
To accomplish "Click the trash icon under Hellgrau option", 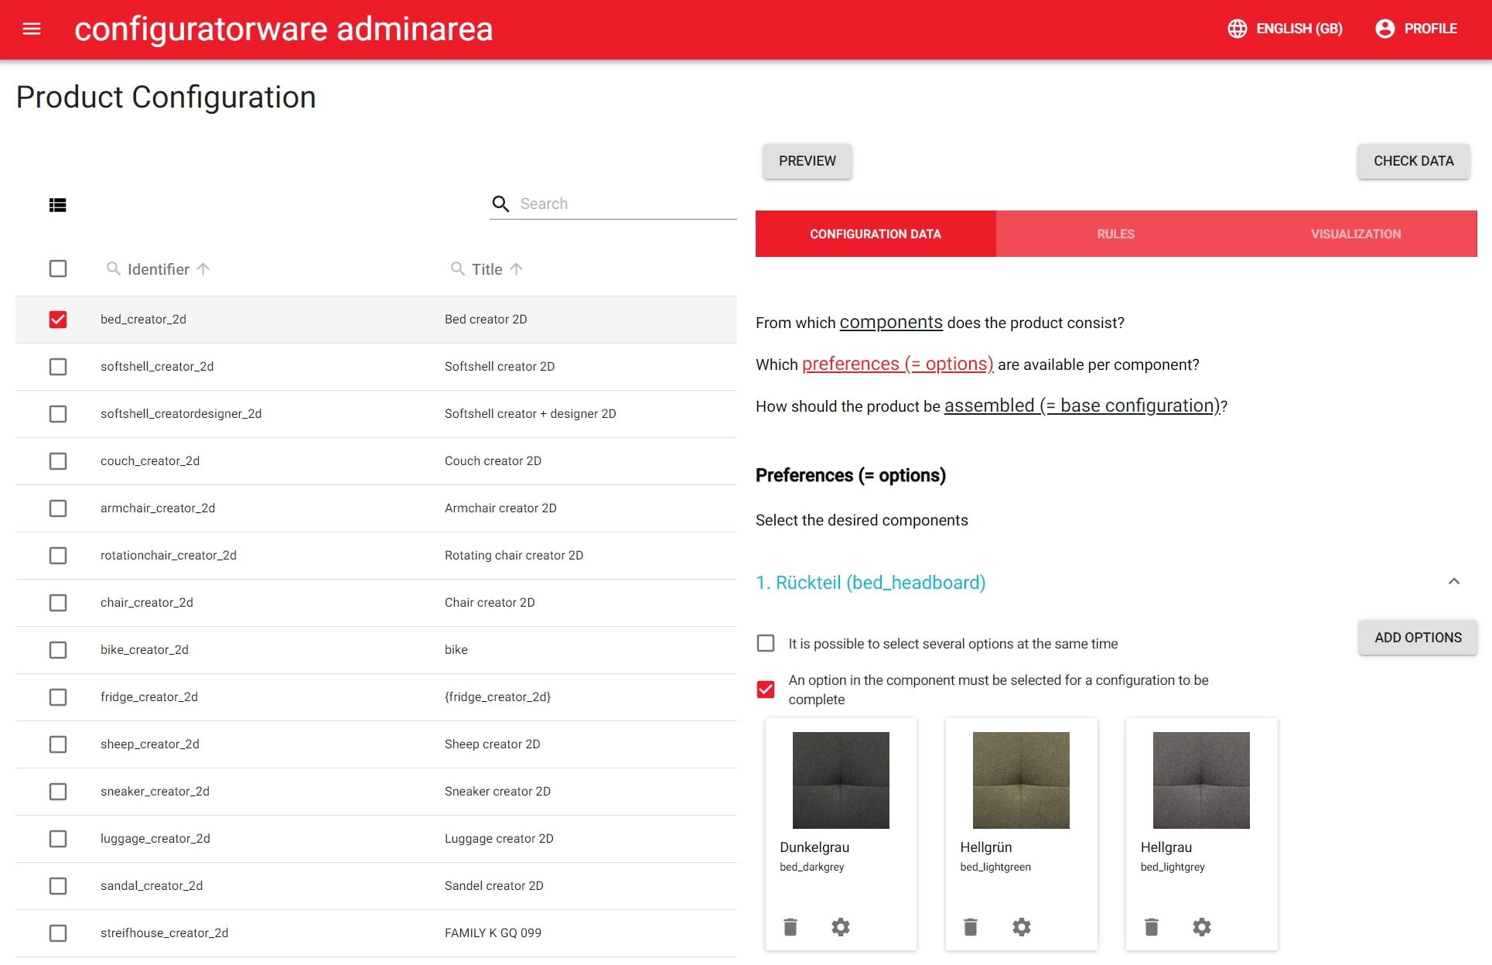I will pyautogui.click(x=1151, y=926).
